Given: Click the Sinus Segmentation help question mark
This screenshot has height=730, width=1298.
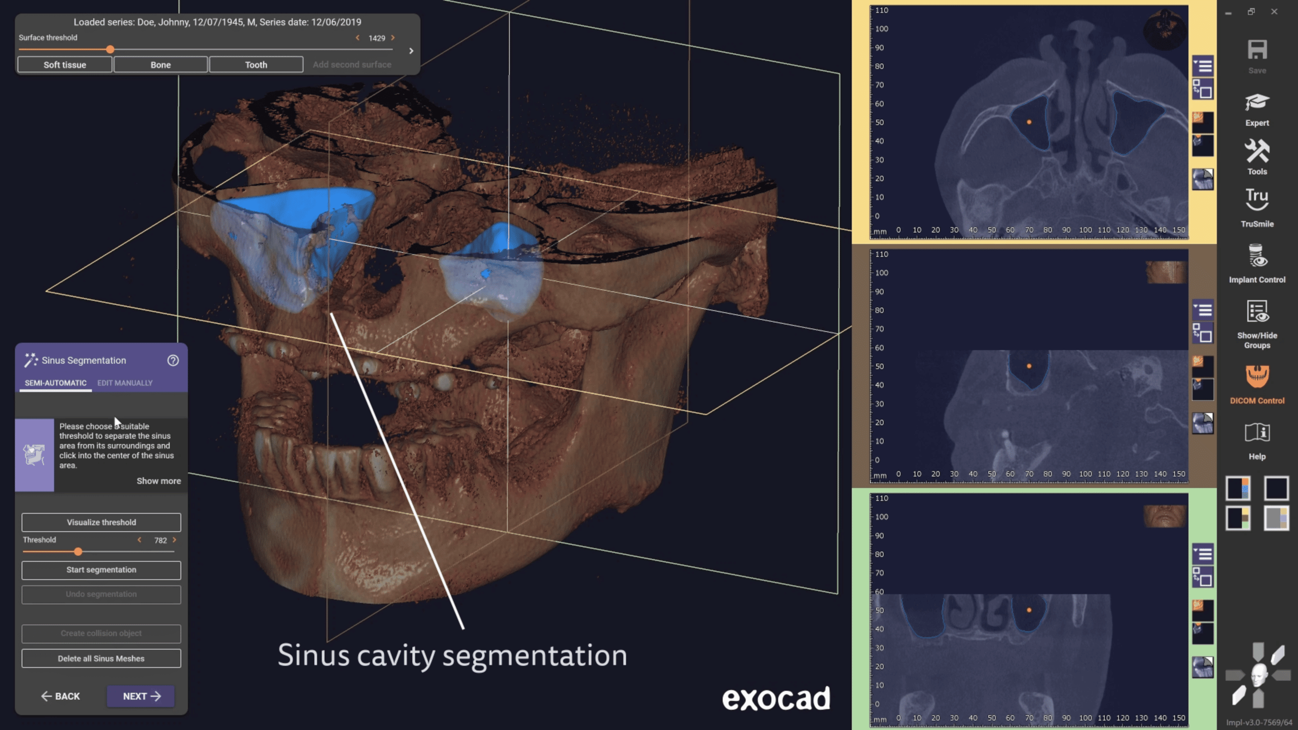Looking at the screenshot, I should pyautogui.click(x=173, y=360).
